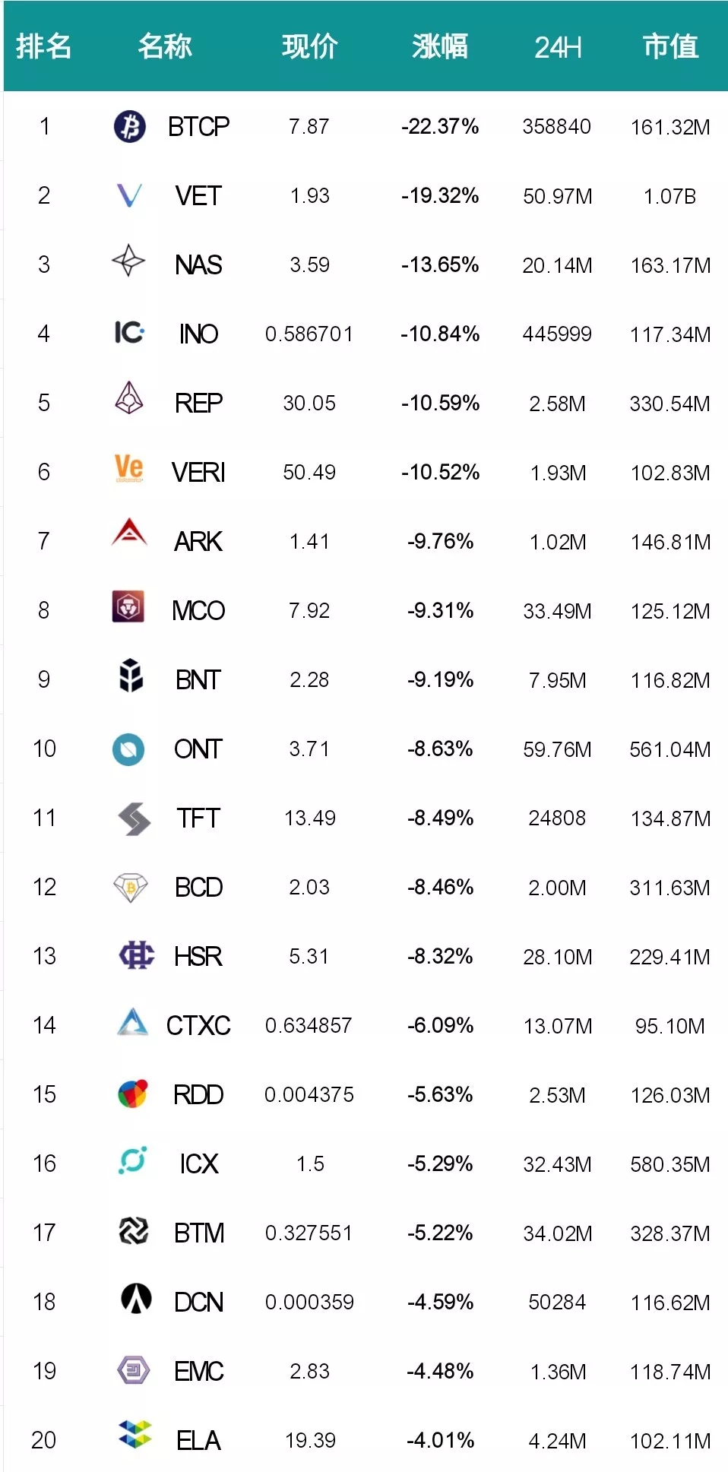Image resolution: width=728 pixels, height=1472 pixels.
Task: Select the ELA coin logo icon
Action: [x=135, y=1434]
